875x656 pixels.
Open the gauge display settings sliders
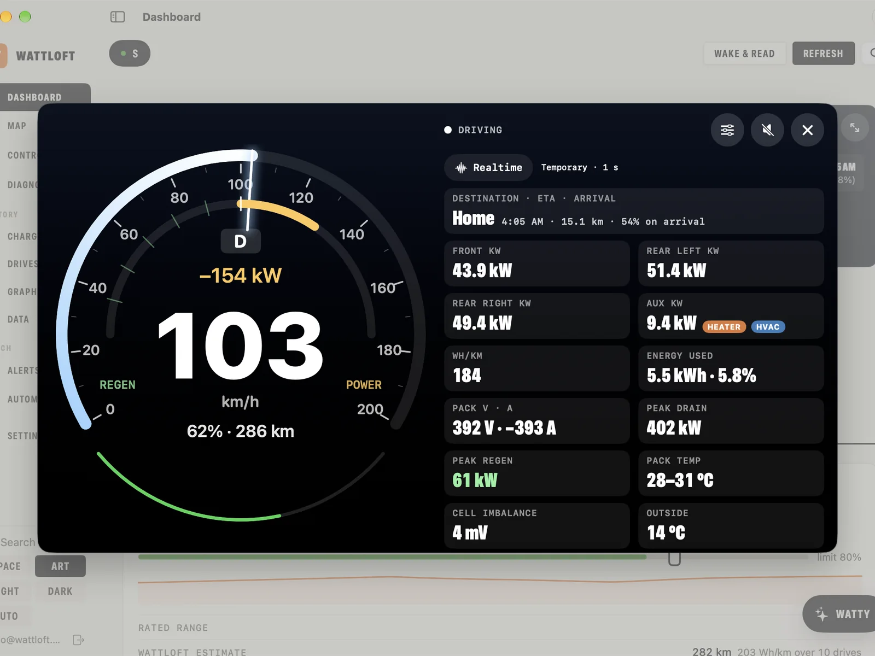point(727,130)
